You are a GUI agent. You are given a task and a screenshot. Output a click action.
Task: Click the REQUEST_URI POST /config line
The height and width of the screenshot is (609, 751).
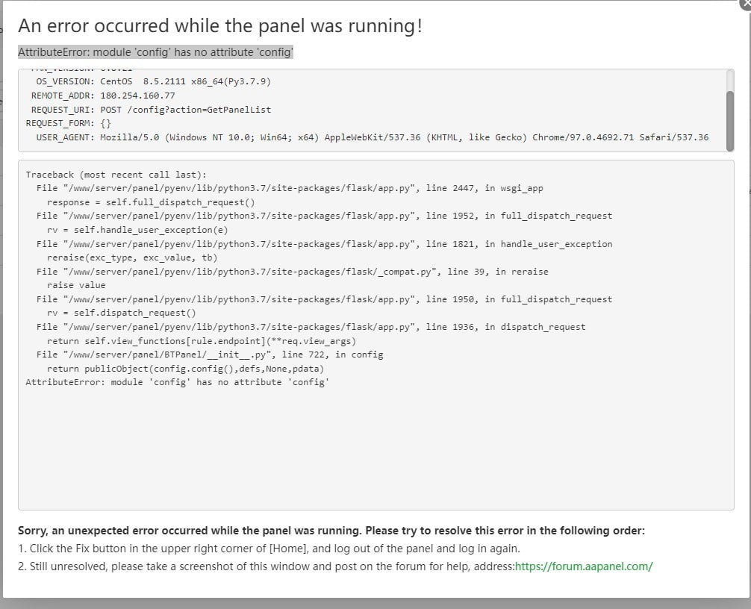point(151,110)
